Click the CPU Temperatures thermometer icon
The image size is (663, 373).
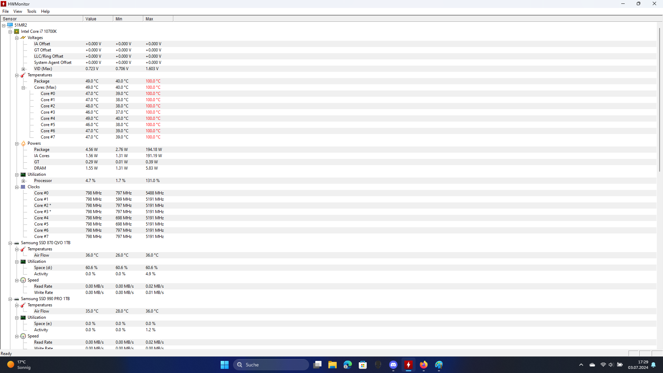(x=23, y=75)
